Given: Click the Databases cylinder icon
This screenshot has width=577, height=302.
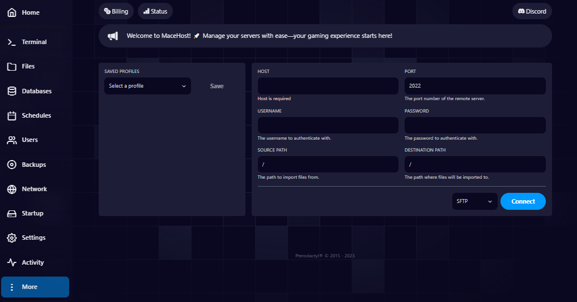Looking at the screenshot, I should (x=12, y=91).
